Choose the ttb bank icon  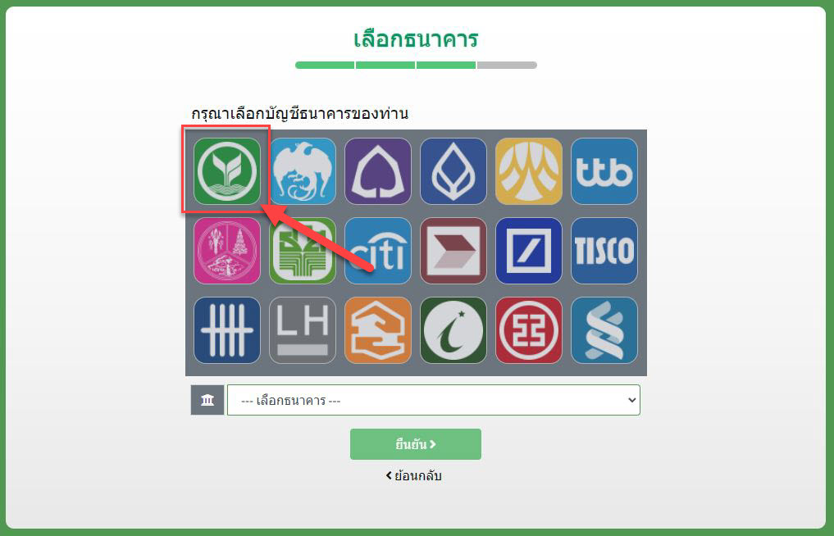[604, 171]
